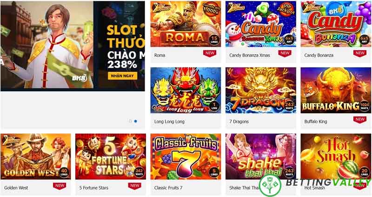Click the 243 Ways badge on 7 Dragons
372x197 pixels.
click(x=289, y=106)
